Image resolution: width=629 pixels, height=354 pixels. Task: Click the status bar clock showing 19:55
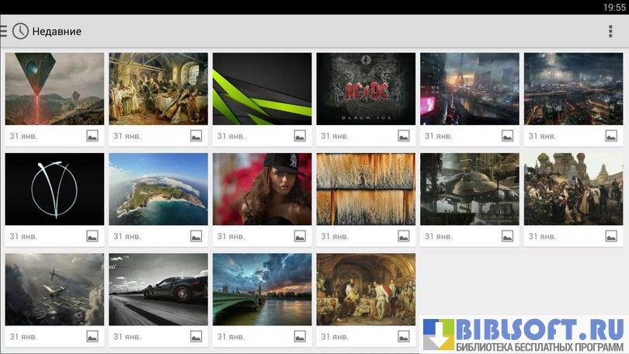pos(613,7)
